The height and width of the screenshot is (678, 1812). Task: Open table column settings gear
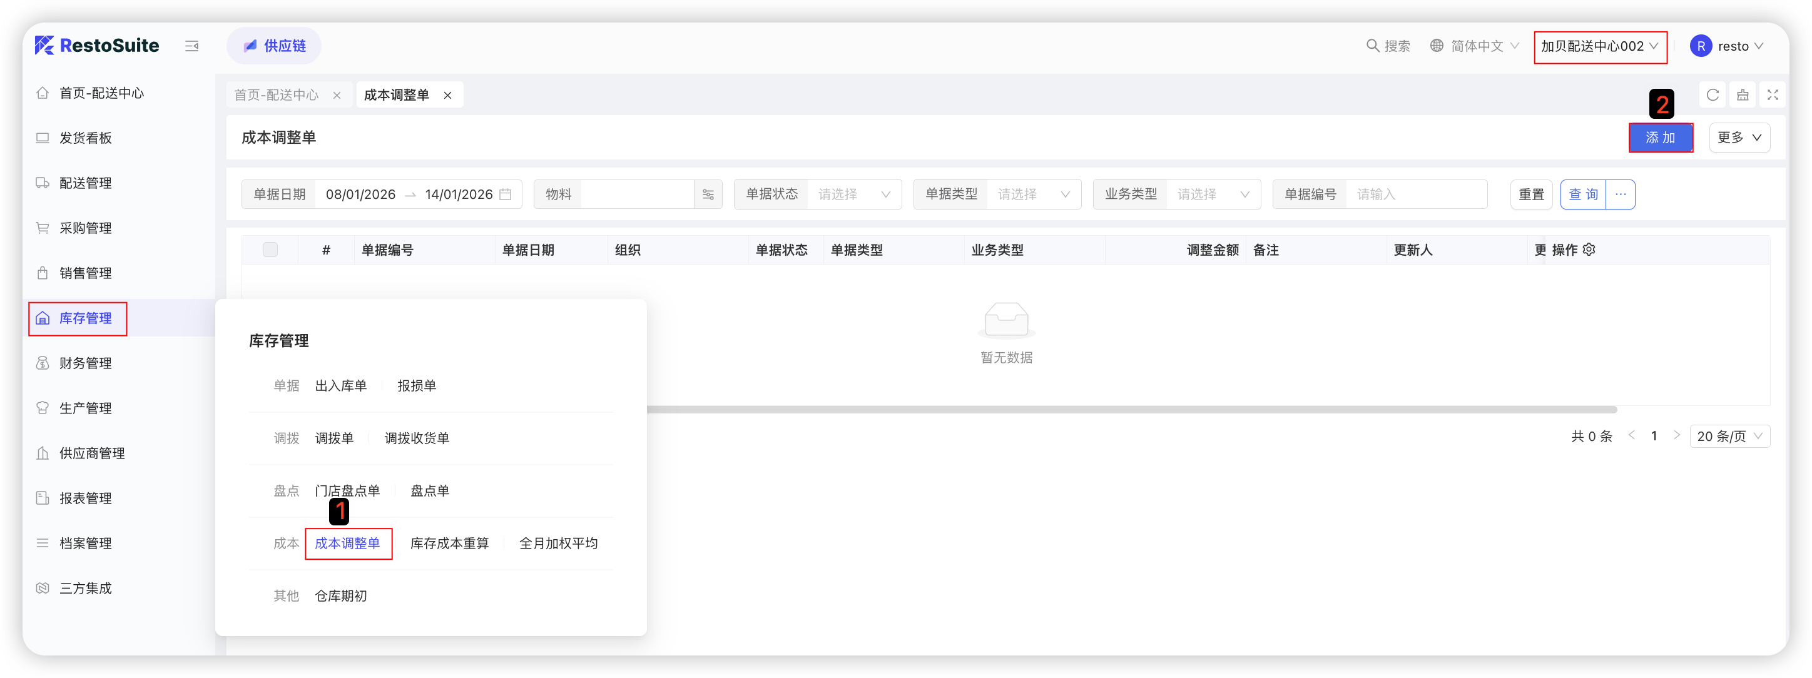click(x=1589, y=250)
